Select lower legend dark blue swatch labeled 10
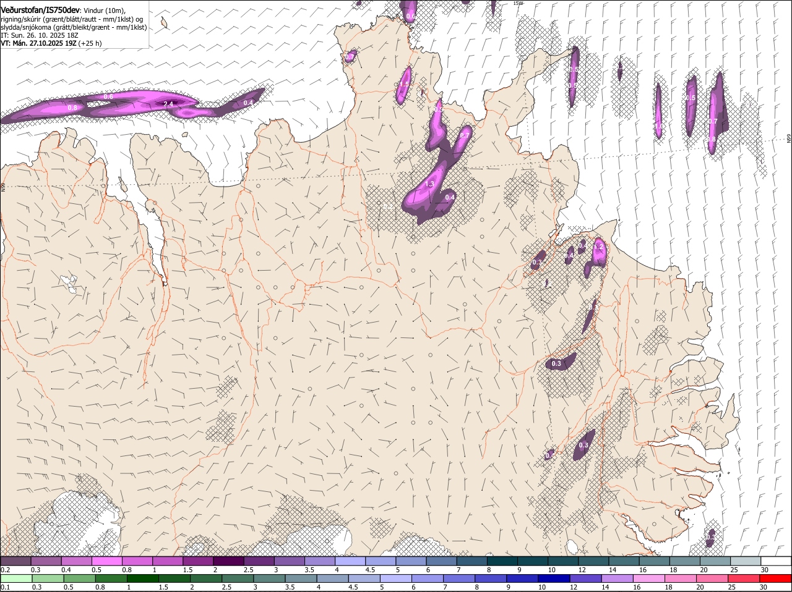Screen dimensions: 792x592 click(554, 578)
